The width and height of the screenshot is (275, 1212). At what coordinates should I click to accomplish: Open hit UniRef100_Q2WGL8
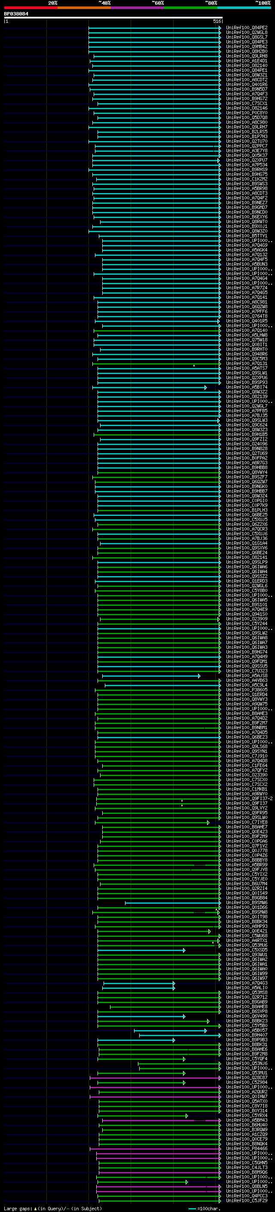(x=247, y=33)
